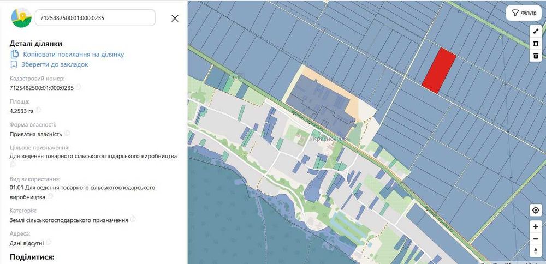
Task: Clear the parcel search with X
Action: (175, 18)
